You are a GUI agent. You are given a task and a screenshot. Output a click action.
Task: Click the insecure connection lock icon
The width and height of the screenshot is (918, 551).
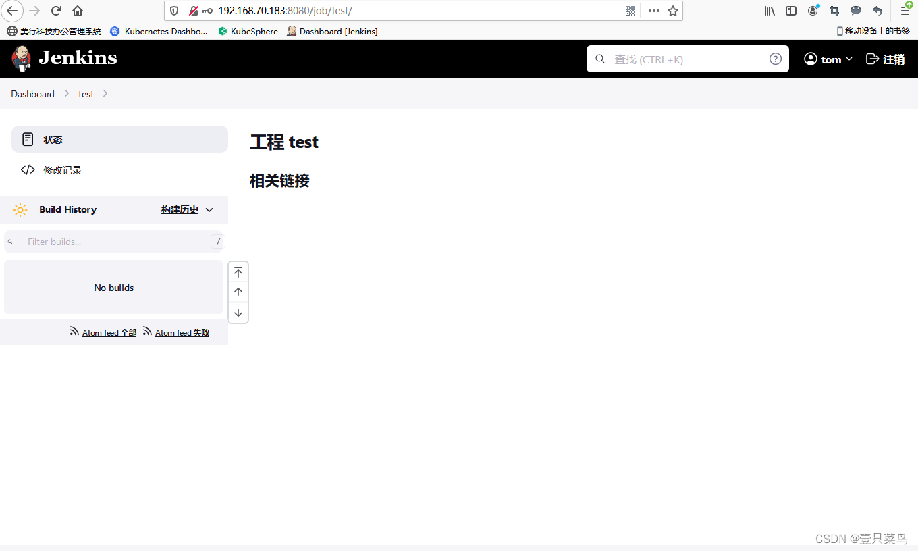[194, 11]
